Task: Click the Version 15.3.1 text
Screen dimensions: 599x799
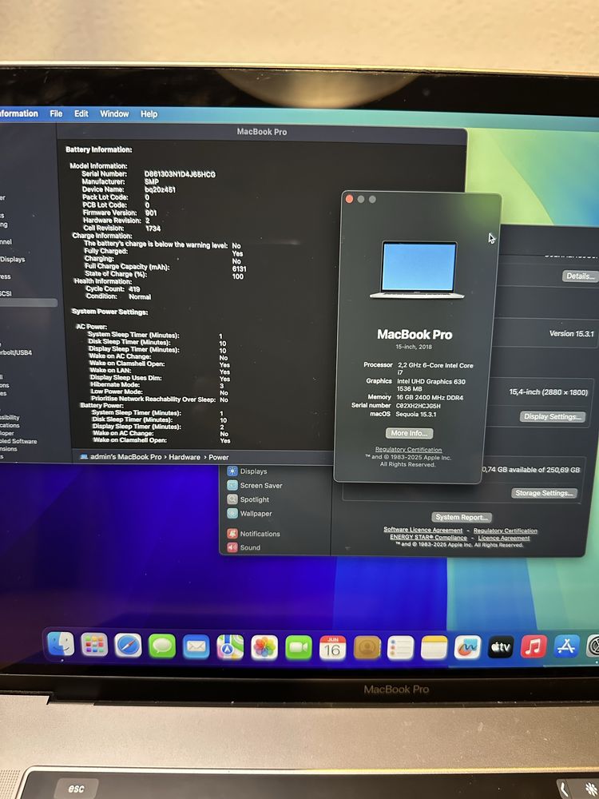Action: [572, 333]
